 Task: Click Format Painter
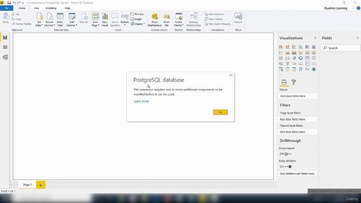point(21,24)
